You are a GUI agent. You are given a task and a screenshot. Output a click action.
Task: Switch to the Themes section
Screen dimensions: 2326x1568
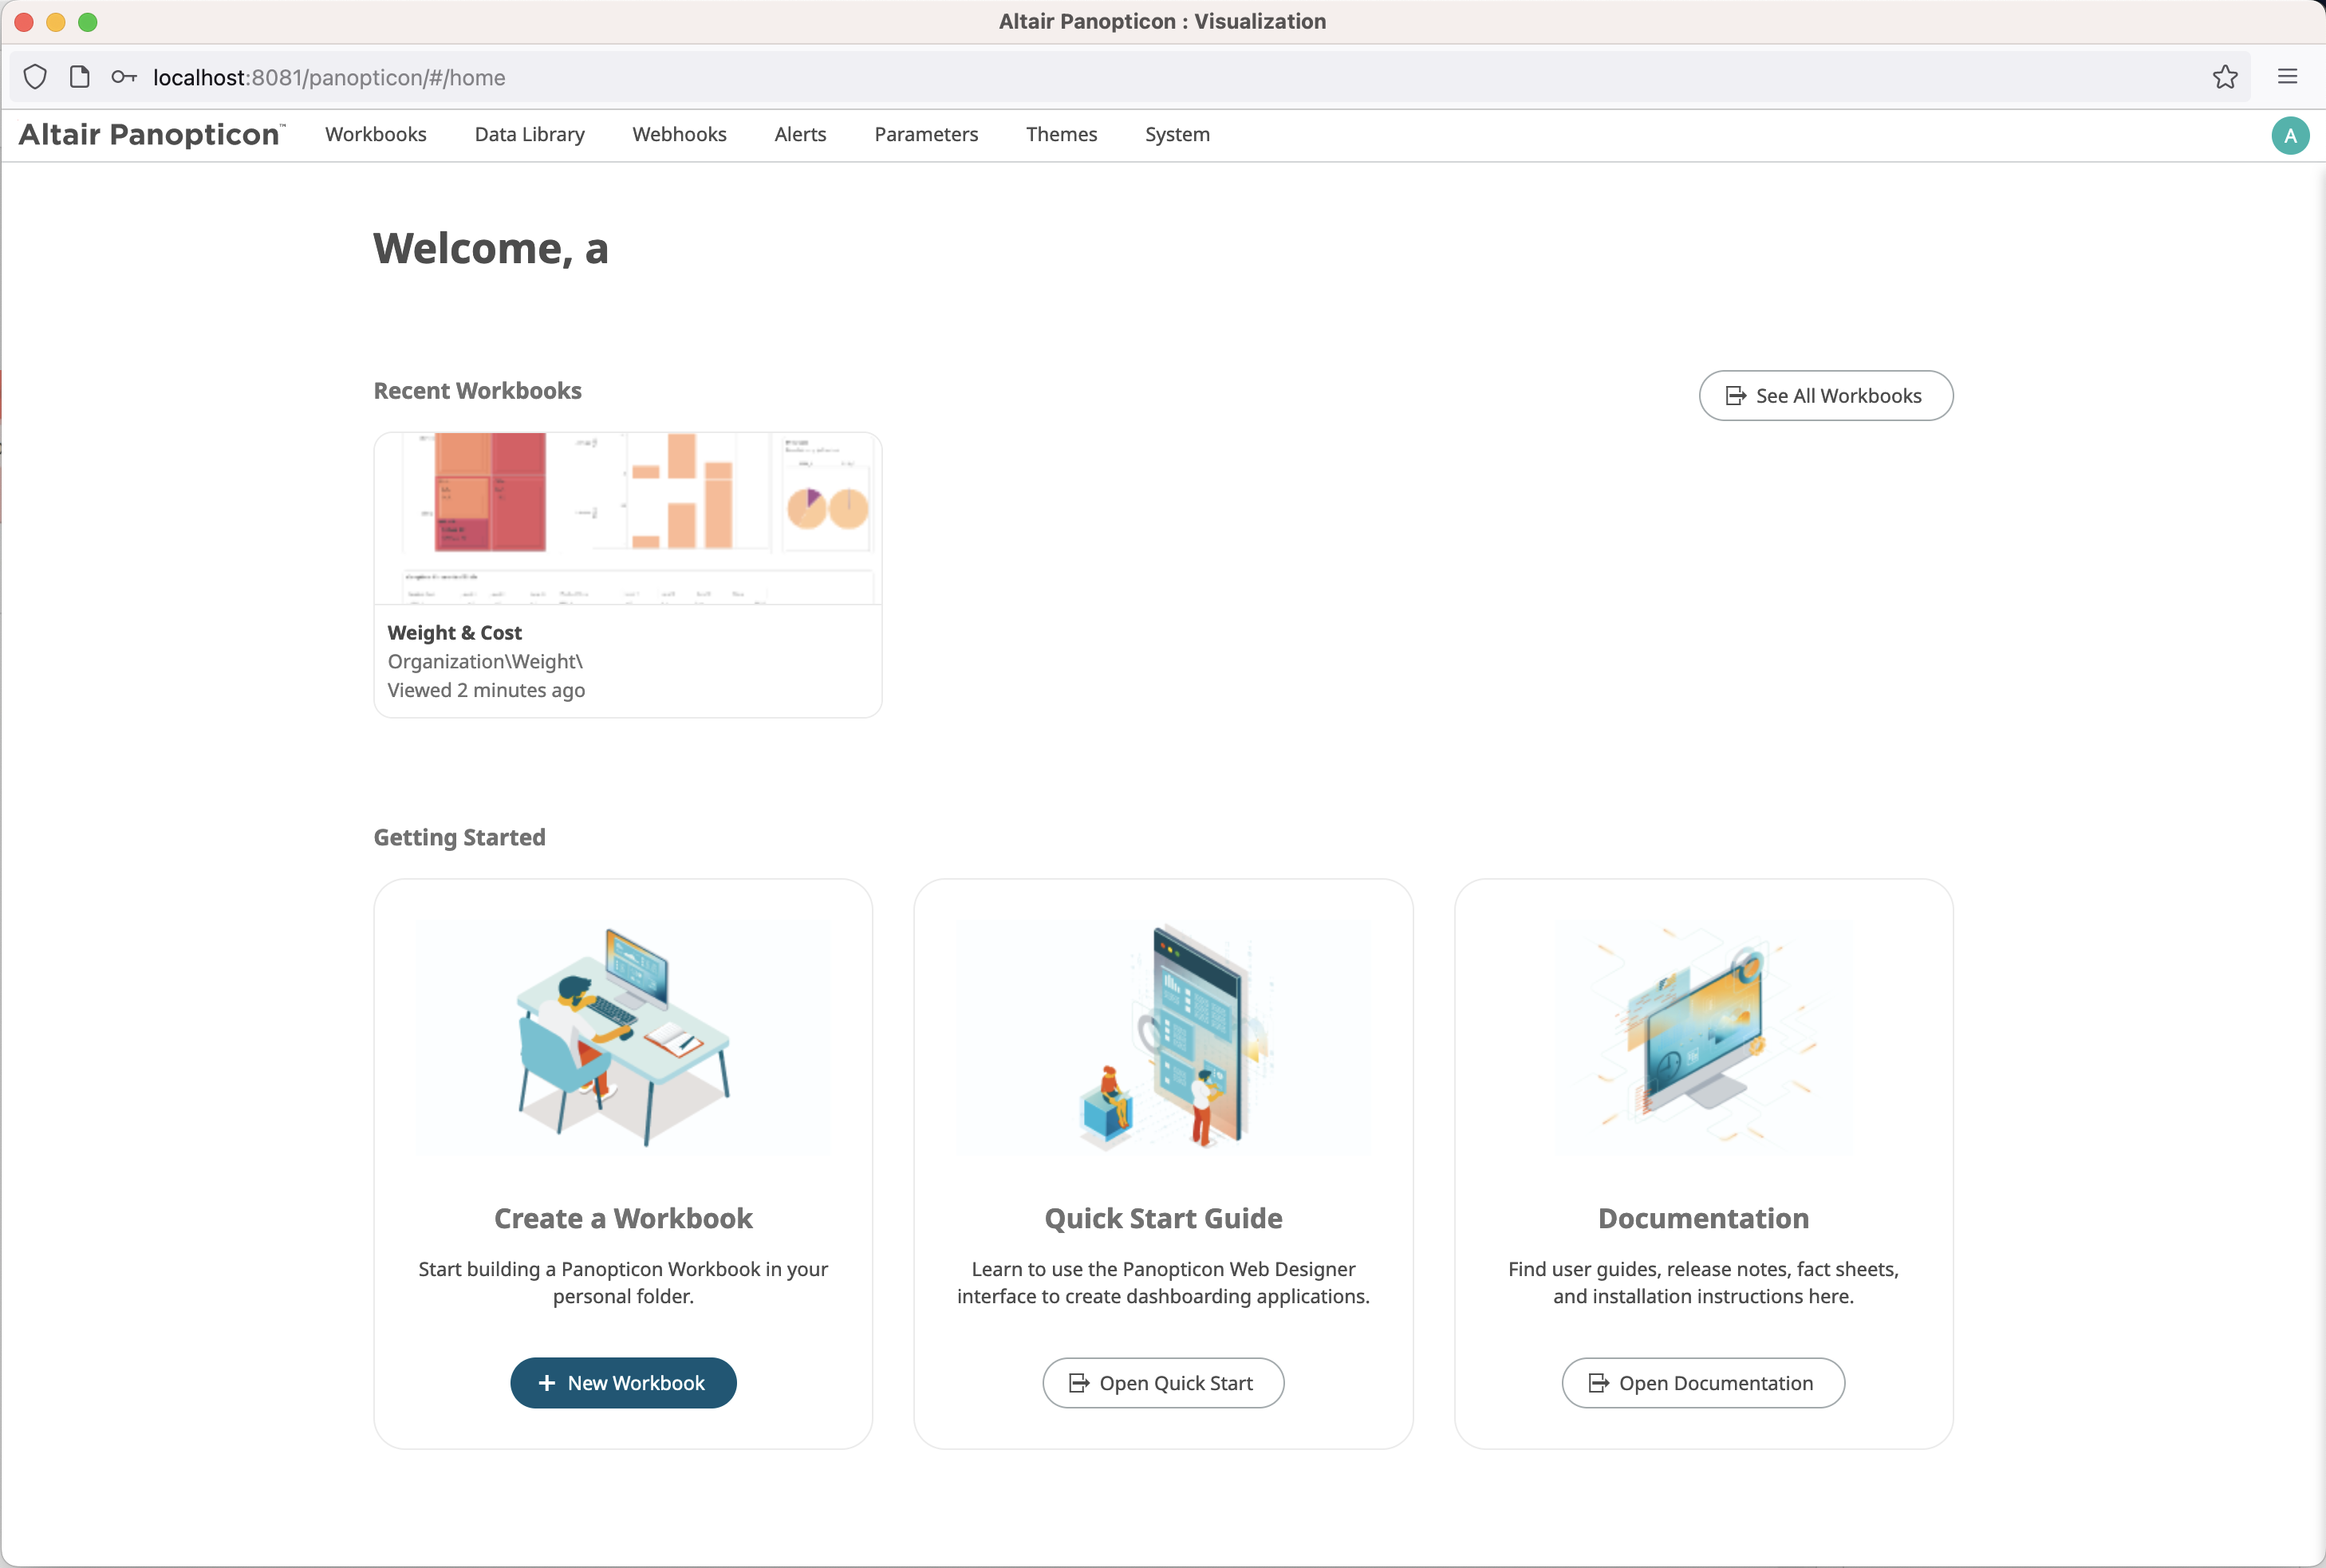pos(1061,135)
